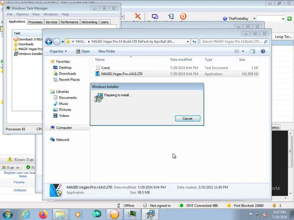The height and width of the screenshot is (220, 294).
Task: Select Windows Installer task in Task Manager
Action: [28, 54]
